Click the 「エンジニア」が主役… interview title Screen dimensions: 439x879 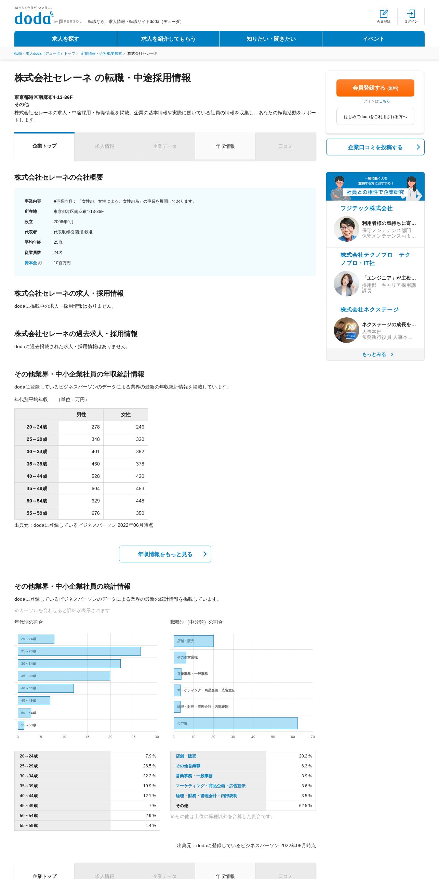point(389,278)
